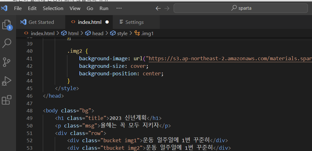This screenshot has height=151, width=312.
Task: Click the sparta command center search box
Action: coord(241,8)
